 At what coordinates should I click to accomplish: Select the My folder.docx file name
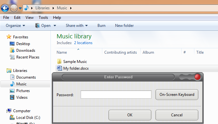pos(76,68)
